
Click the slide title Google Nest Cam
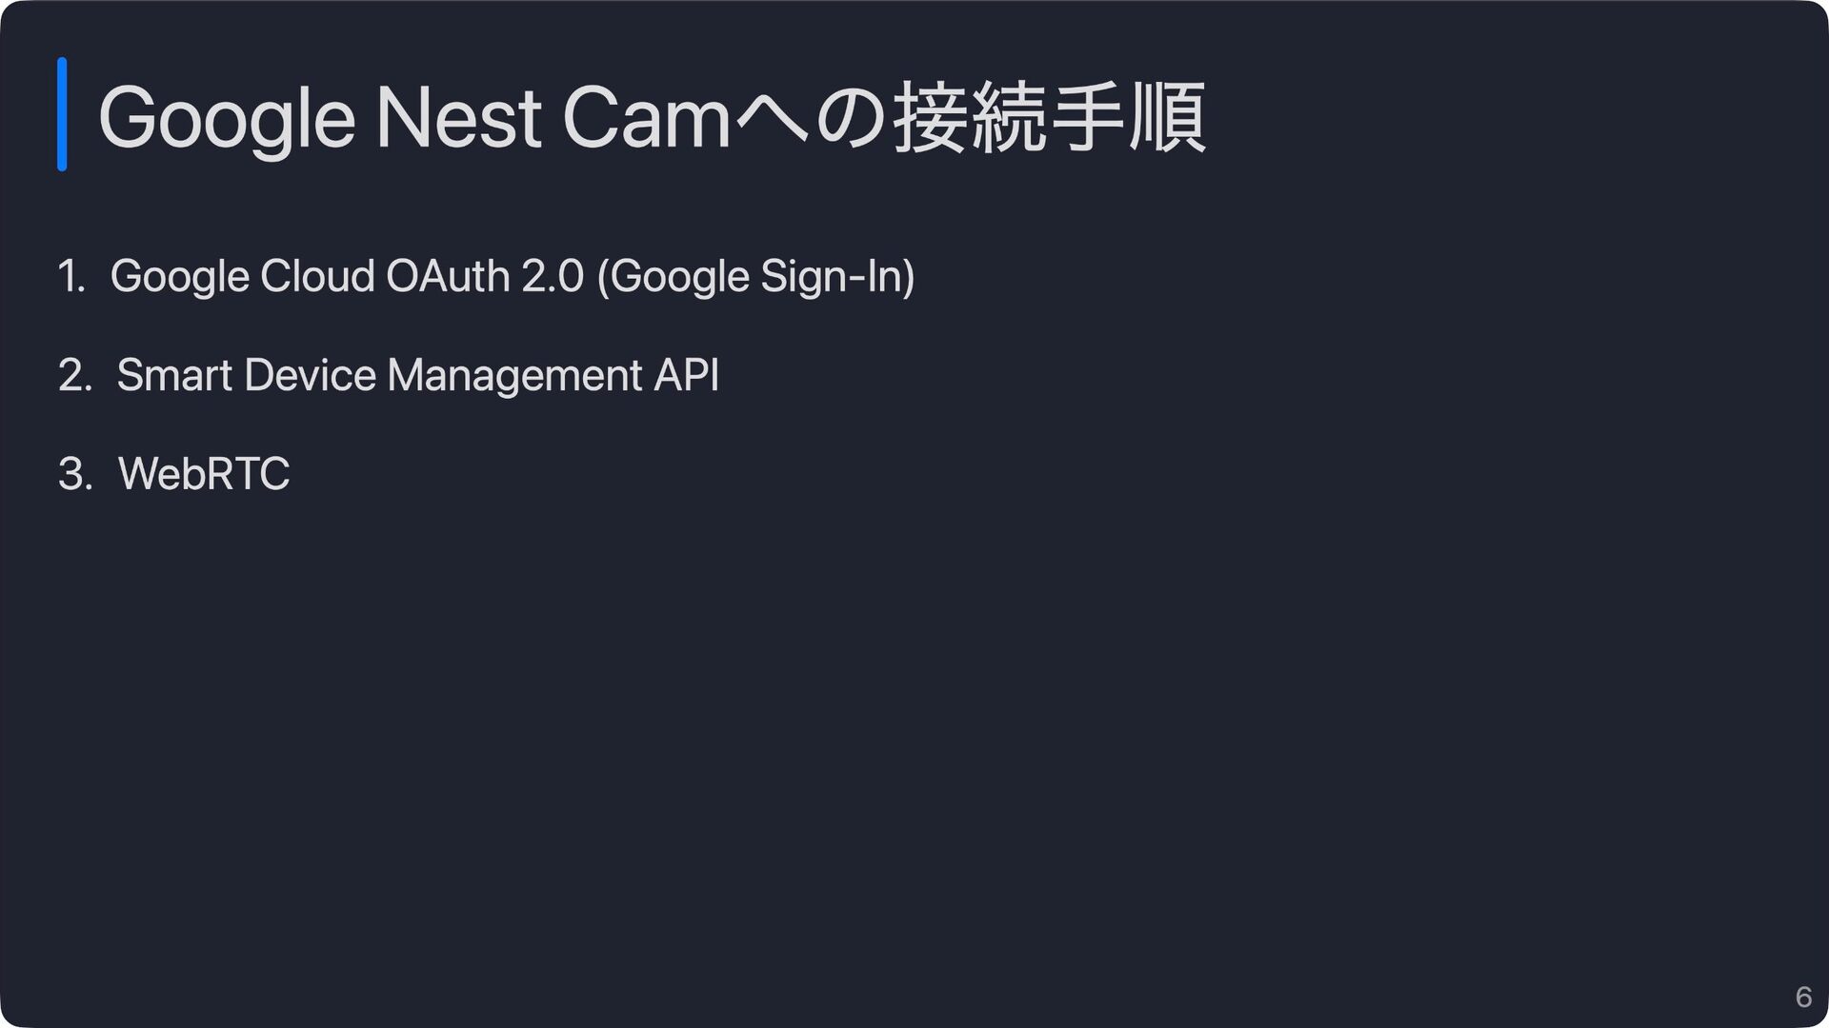[653, 118]
